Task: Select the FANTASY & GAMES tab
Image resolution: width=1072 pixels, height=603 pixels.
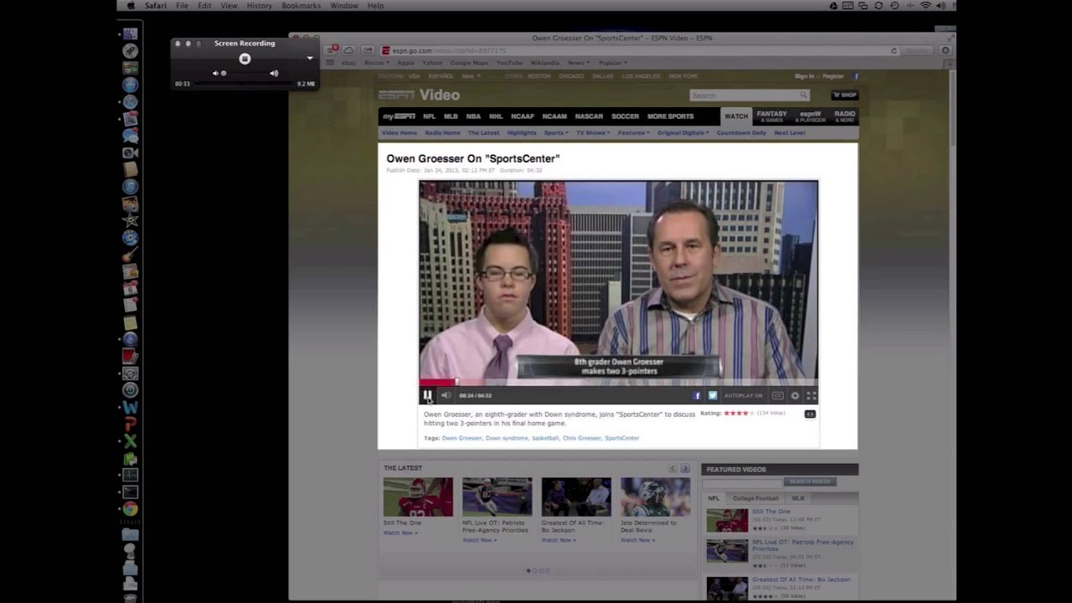Action: pos(771,116)
